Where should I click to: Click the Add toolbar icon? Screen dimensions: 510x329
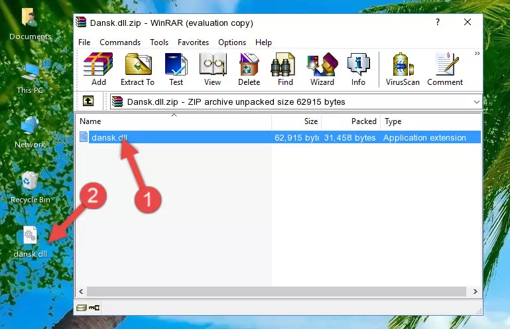coord(98,69)
